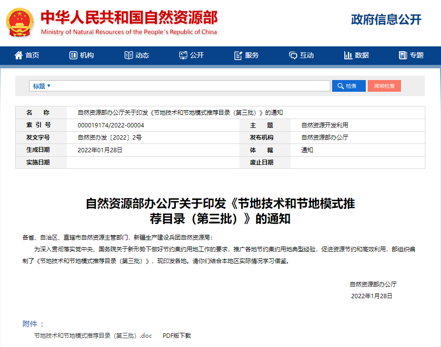Click the 机构 list icon
This screenshot has width=441, height=347.
(x=73, y=55)
